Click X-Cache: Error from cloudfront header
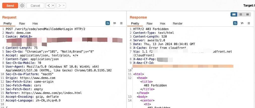This screenshot has width=255, height=108. tap(160, 48)
